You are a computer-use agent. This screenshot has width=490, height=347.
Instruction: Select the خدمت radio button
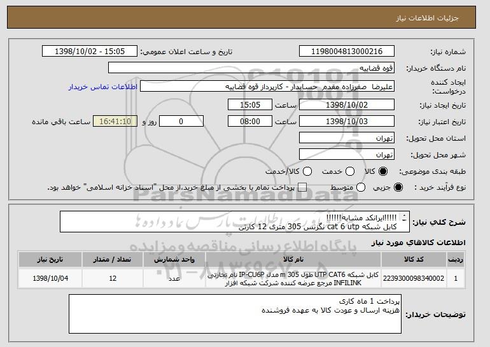(x=350, y=171)
